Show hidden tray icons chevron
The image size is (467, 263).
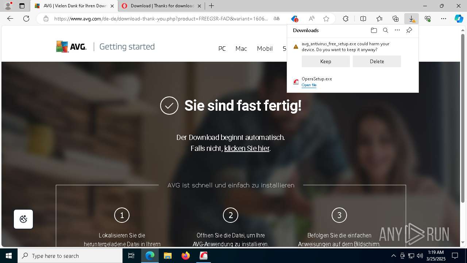393,256
